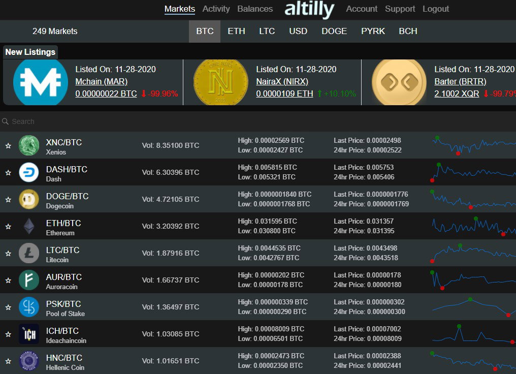Click the Ethereum diamond icon
The height and width of the screenshot is (374, 516).
tap(29, 226)
